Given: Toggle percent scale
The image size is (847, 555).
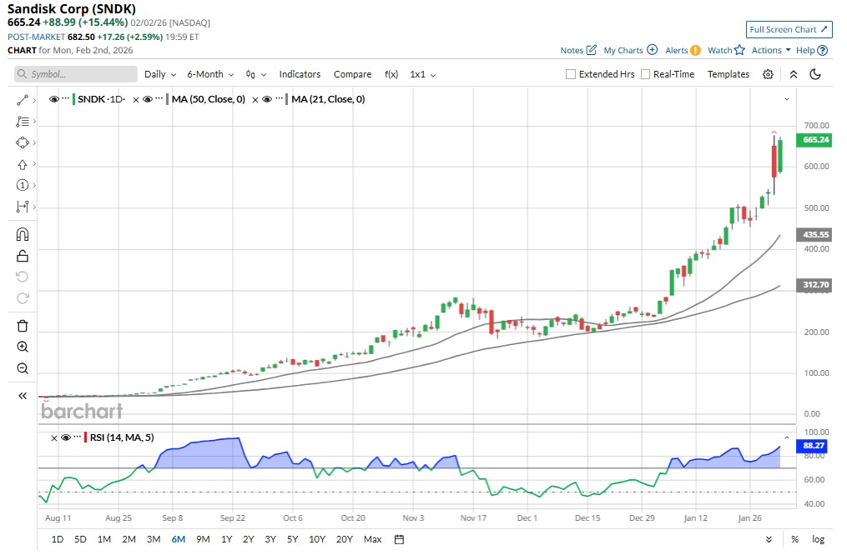Looking at the screenshot, I should (794, 539).
